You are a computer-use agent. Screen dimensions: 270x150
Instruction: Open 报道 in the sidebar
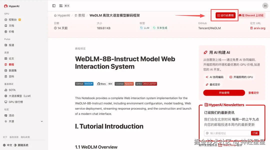[x=9, y=45]
